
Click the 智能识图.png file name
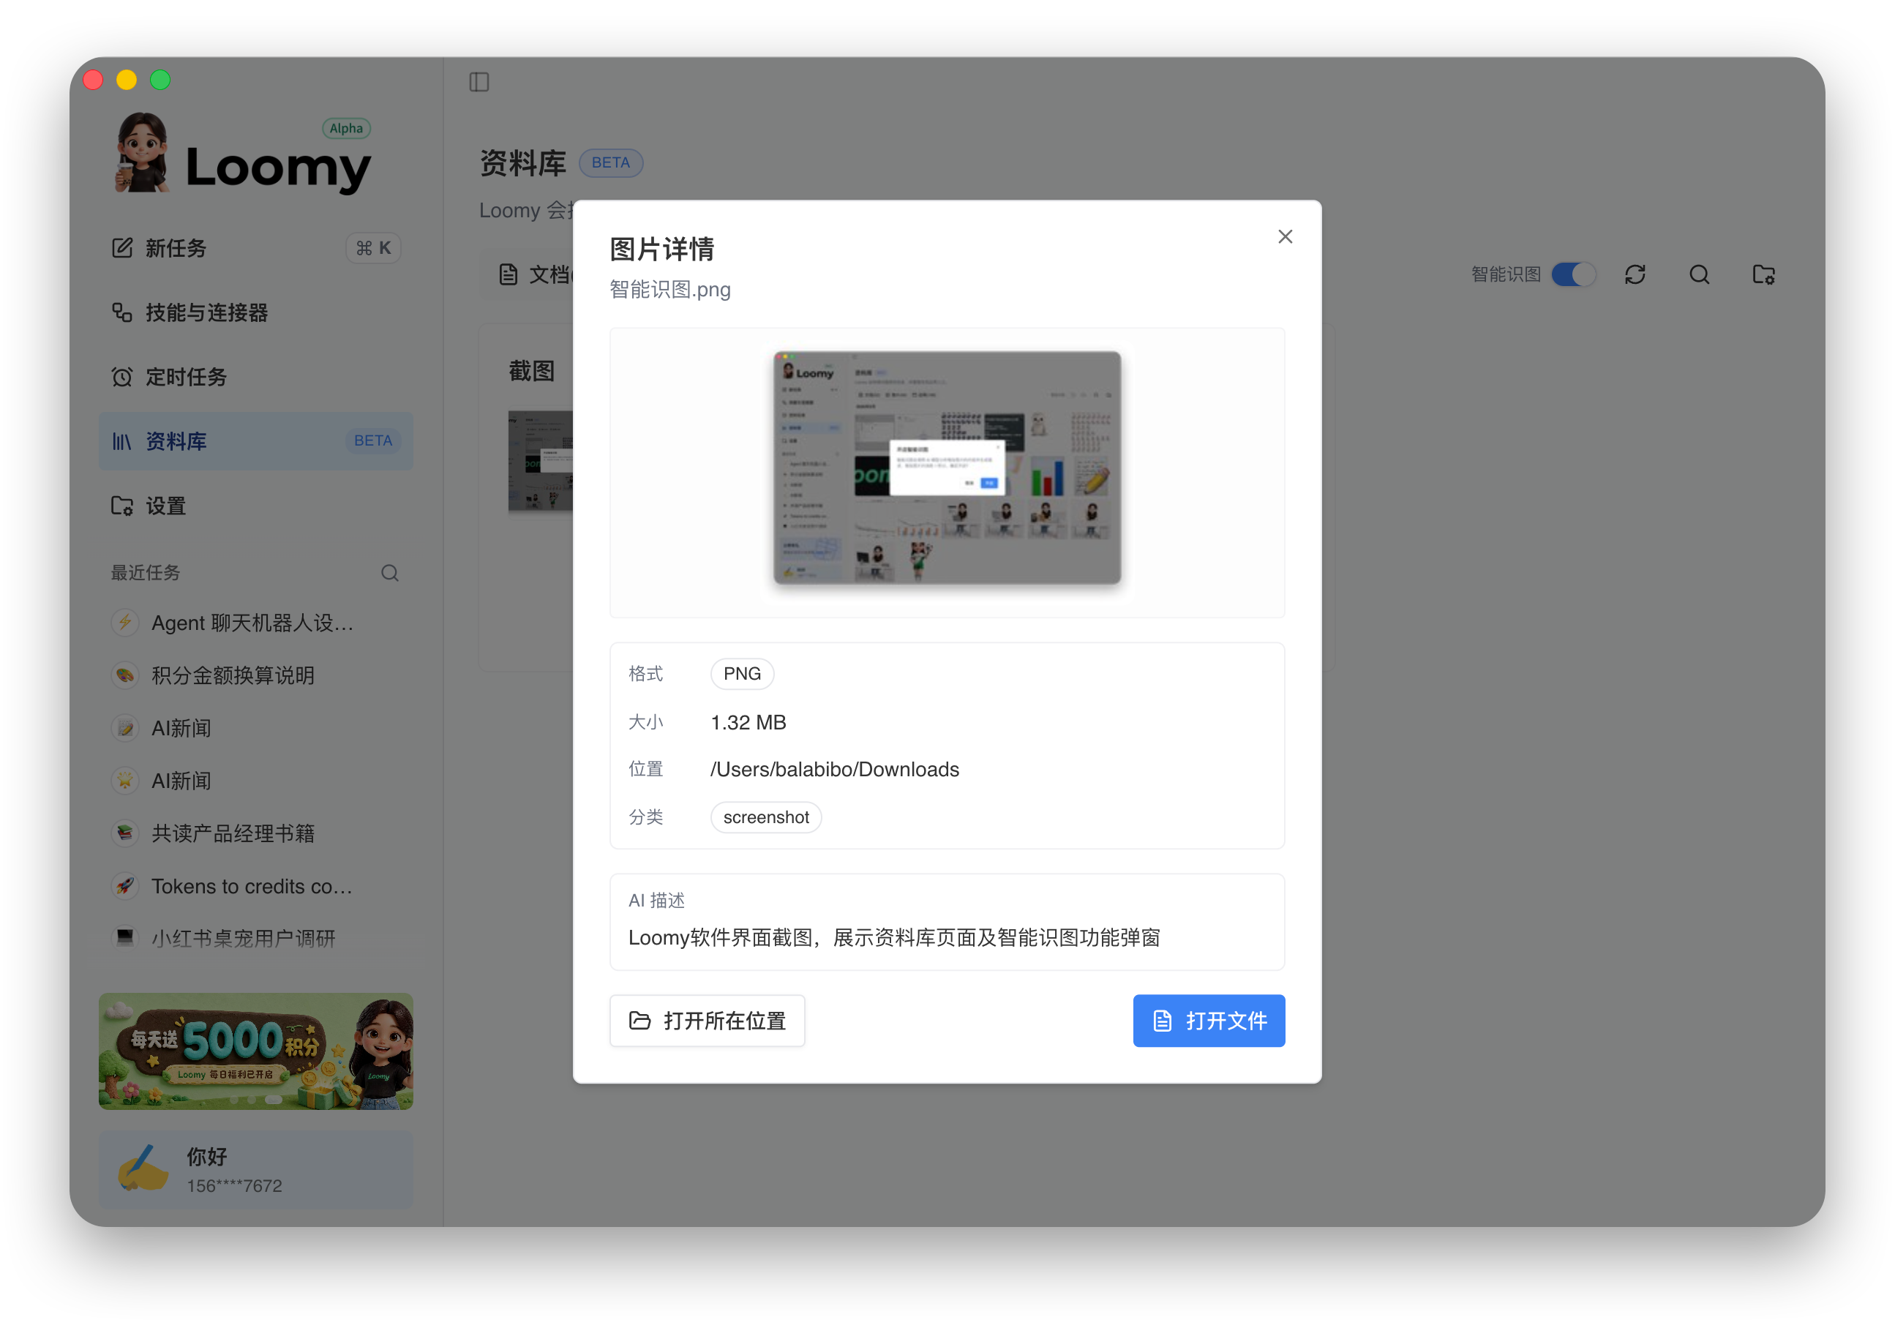(x=670, y=290)
